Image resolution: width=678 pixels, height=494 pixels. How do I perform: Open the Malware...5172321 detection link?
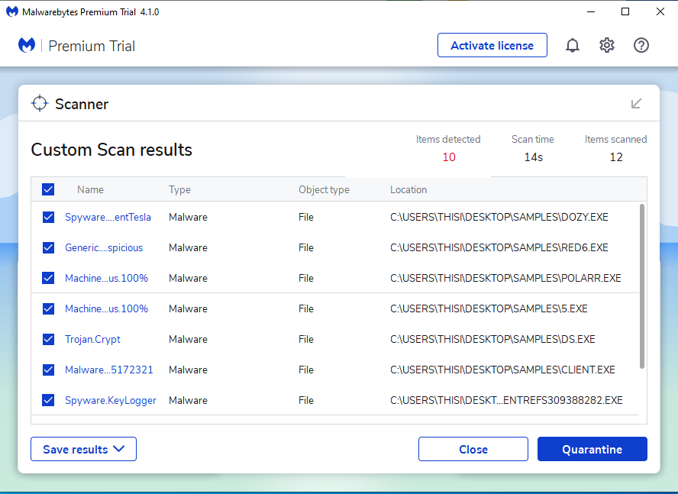click(109, 370)
